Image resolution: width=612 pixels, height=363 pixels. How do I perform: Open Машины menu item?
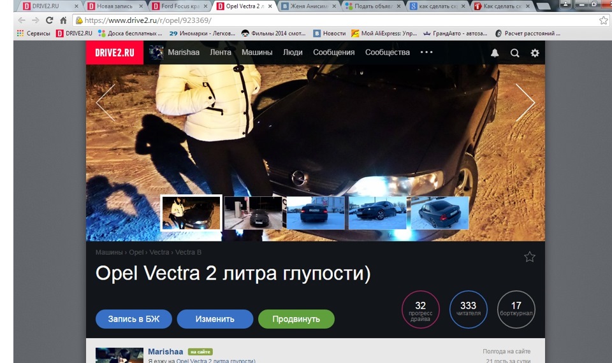coord(257,52)
